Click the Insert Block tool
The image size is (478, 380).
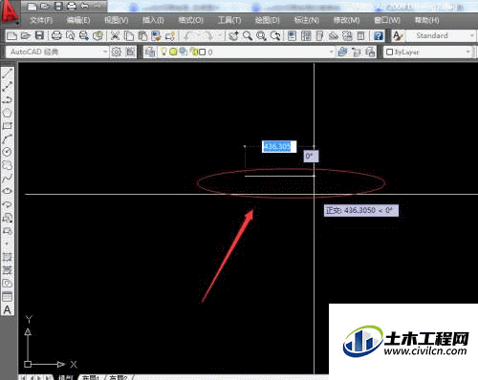[x=8, y=218]
